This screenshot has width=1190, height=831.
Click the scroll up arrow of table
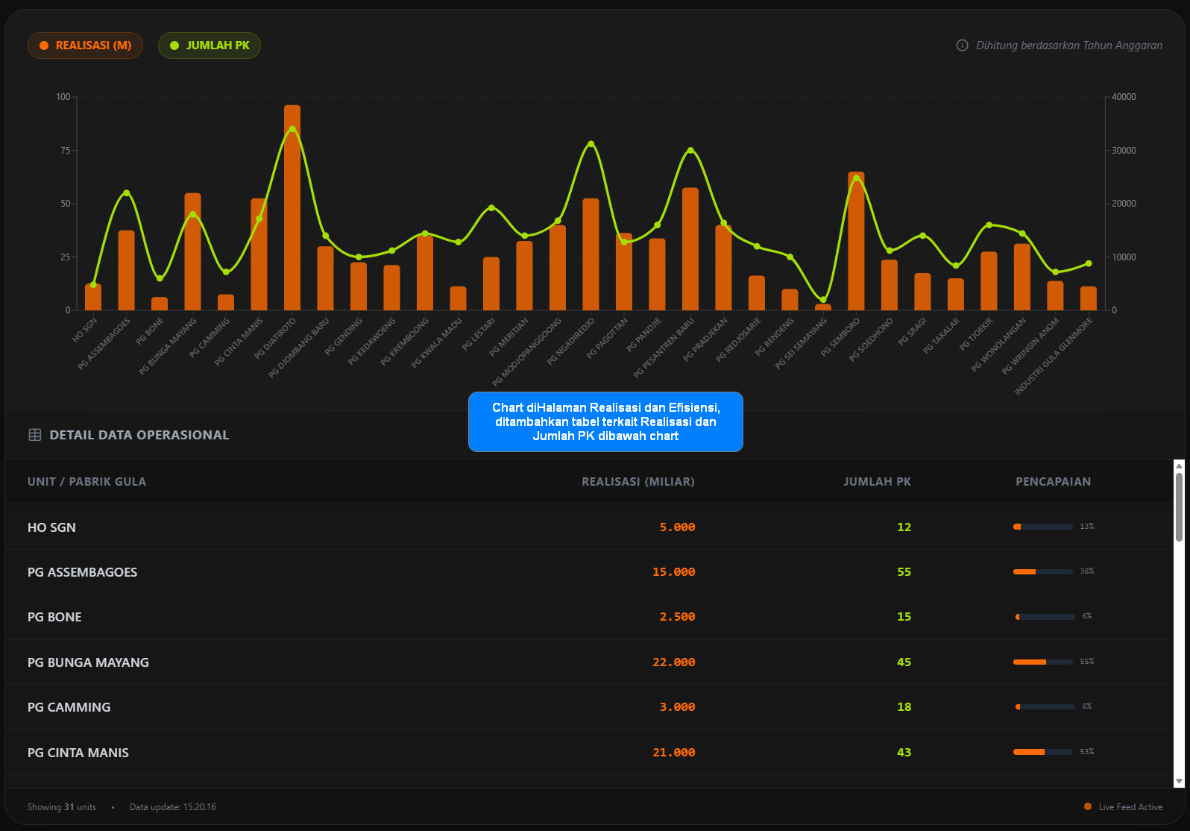tap(1179, 466)
